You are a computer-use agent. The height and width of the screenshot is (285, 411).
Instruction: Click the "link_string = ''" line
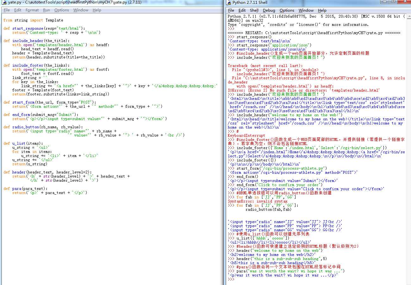(x=30, y=78)
